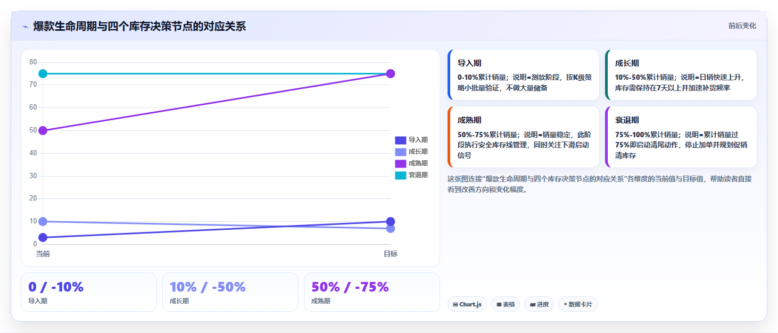This screenshot has width=778, height=333.
Task: Toggle the 导入期 legend color box
Action: [x=400, y=140]
